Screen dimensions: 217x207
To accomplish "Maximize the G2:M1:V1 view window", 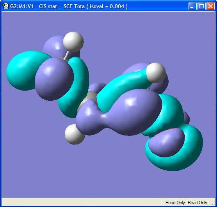I will tap(201, 6).
